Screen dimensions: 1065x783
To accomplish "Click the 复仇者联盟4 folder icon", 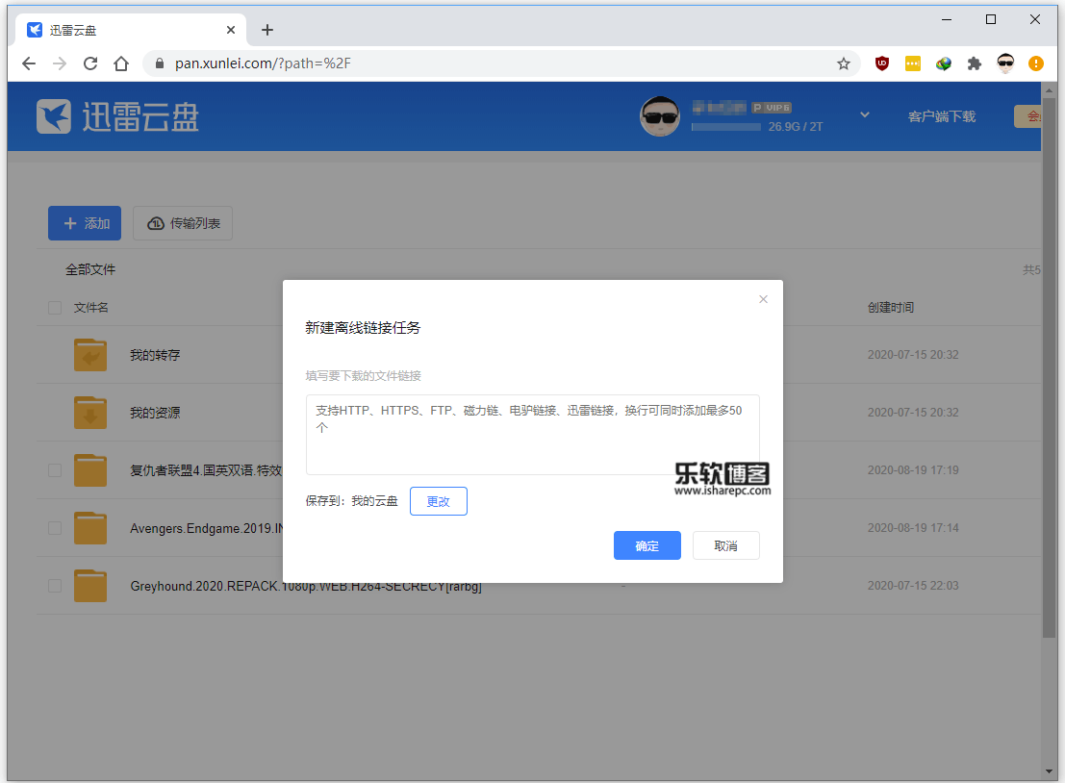I will pyautogui.click(x=90, y=470).
